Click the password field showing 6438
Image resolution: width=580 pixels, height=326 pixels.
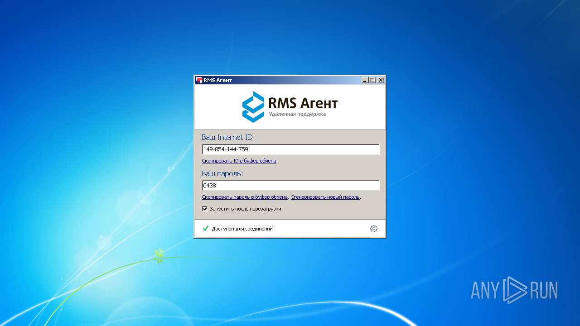290,185
